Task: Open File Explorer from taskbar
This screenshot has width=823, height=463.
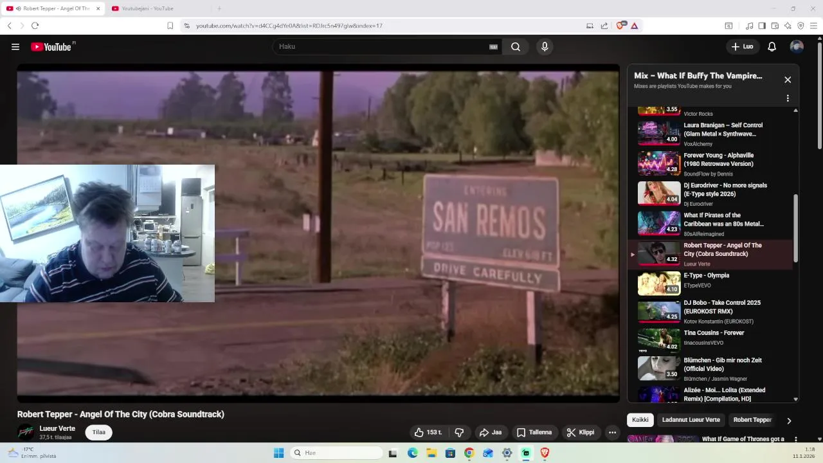Action: pos(431,453)
